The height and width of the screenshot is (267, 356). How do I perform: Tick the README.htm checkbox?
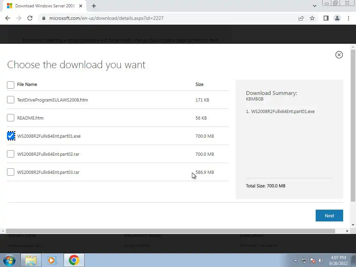coord(11,118)
